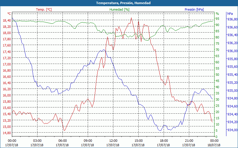The image size is (238, 148).
Task: Click the 18:00 time axis label
Action: 164,141
